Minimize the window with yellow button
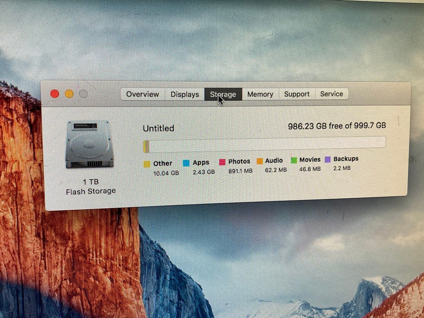The width and height of the screenshot is (424, 318). point(69,94)
